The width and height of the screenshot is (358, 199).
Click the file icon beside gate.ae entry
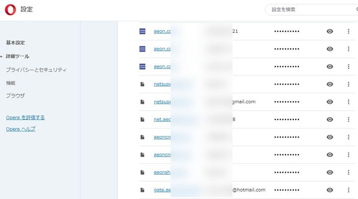[142, 190]
